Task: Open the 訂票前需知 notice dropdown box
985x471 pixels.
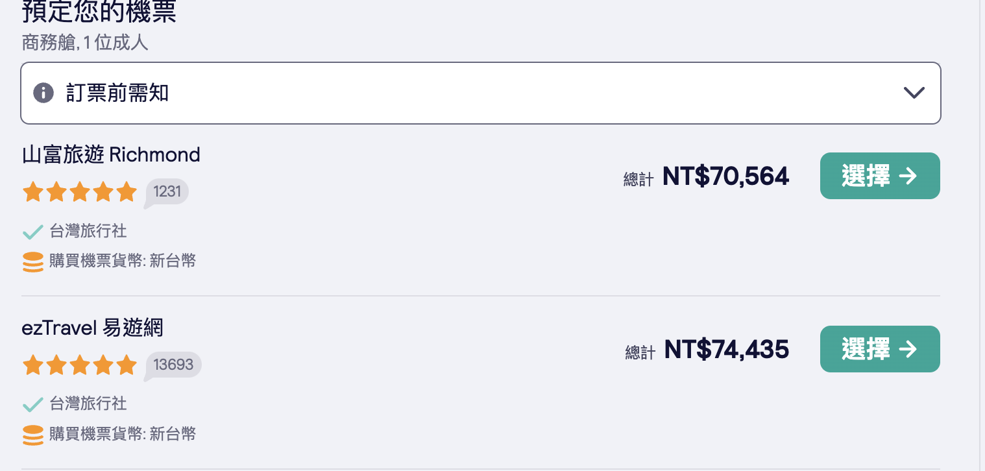Action: (x=480, y=93)
